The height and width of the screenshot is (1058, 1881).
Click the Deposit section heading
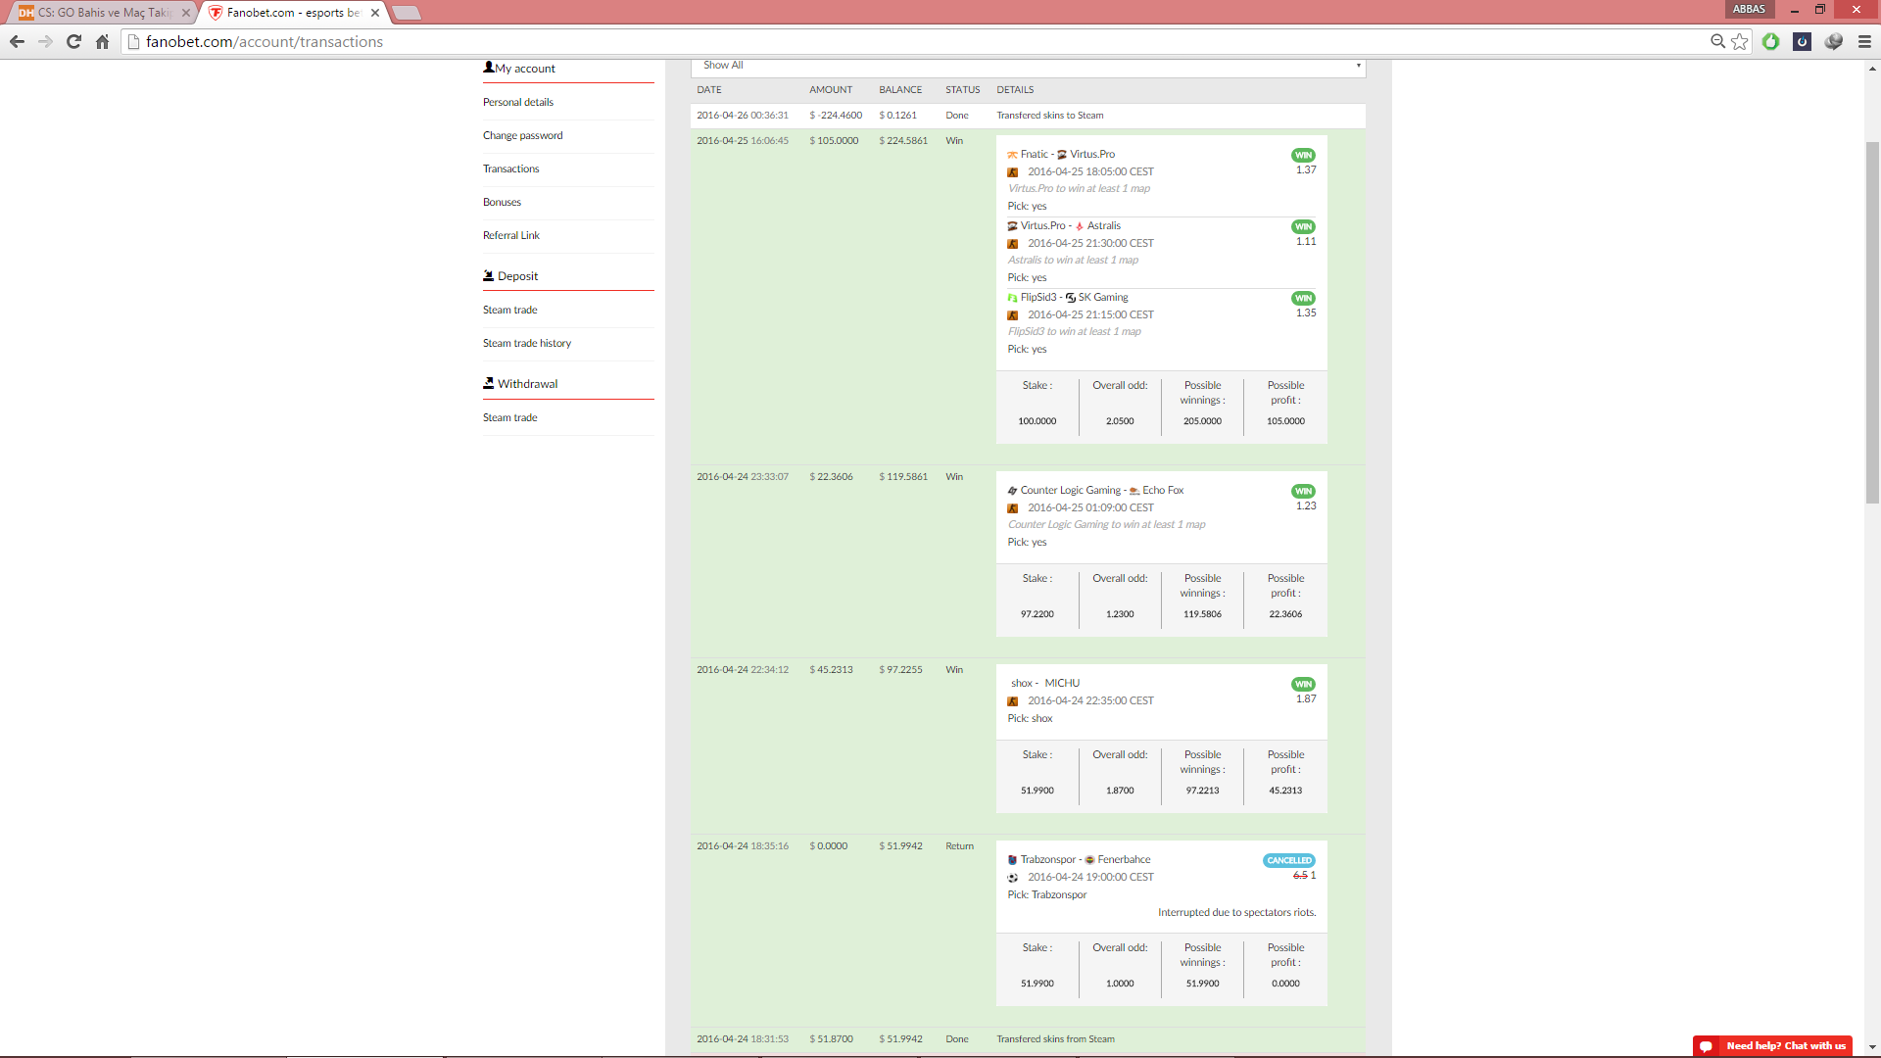(x=517, y=276)
